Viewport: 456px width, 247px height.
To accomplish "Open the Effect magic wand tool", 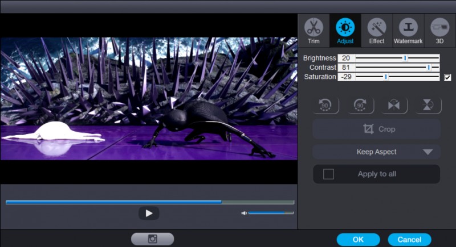I will coord(377,31).
